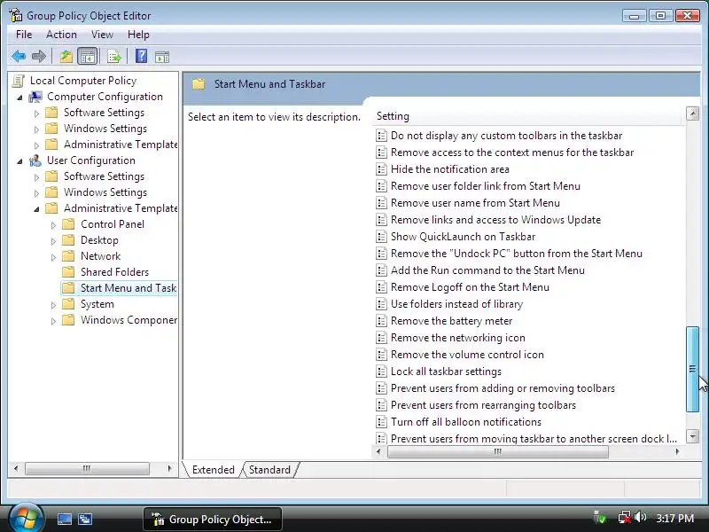
Task: Open the File menu
Action: (x=24, y=35)
